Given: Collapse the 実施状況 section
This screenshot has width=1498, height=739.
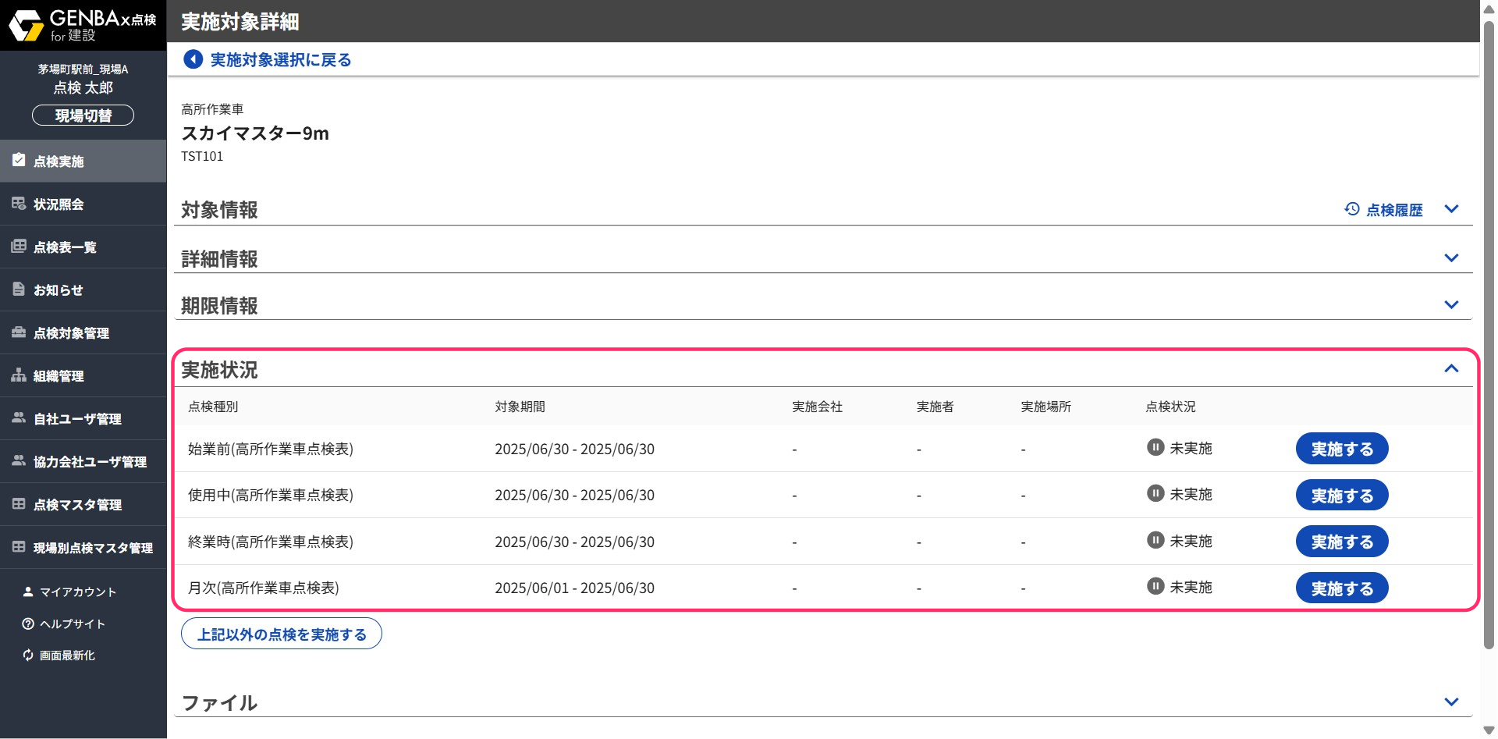Looking at the screenshot, I should click(1451, 369).
